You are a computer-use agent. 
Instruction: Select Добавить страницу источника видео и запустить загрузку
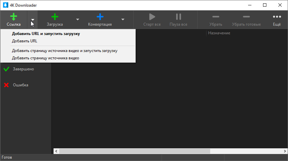[x=65, y=51]
